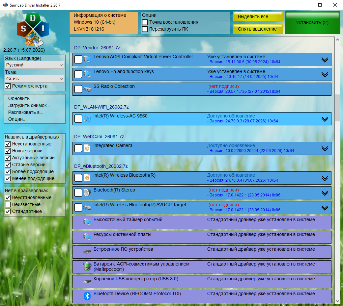
Task: Click DP_wBluetooth_26082.7z driverpack heading
Action: [101, 166]
